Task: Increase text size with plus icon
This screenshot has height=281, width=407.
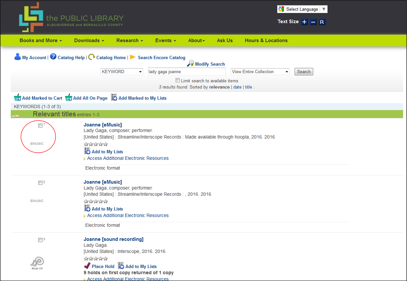Action: [x=304, y=22]
